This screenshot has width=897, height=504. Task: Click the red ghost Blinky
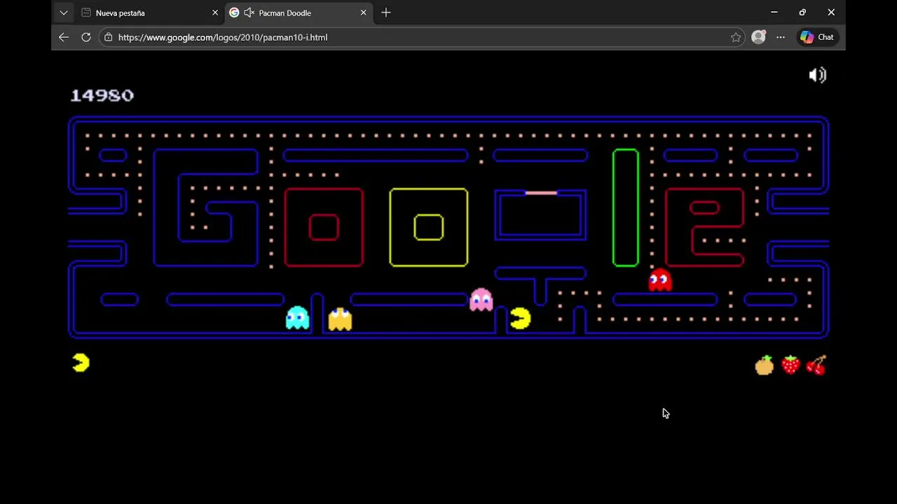pos(660,281)
